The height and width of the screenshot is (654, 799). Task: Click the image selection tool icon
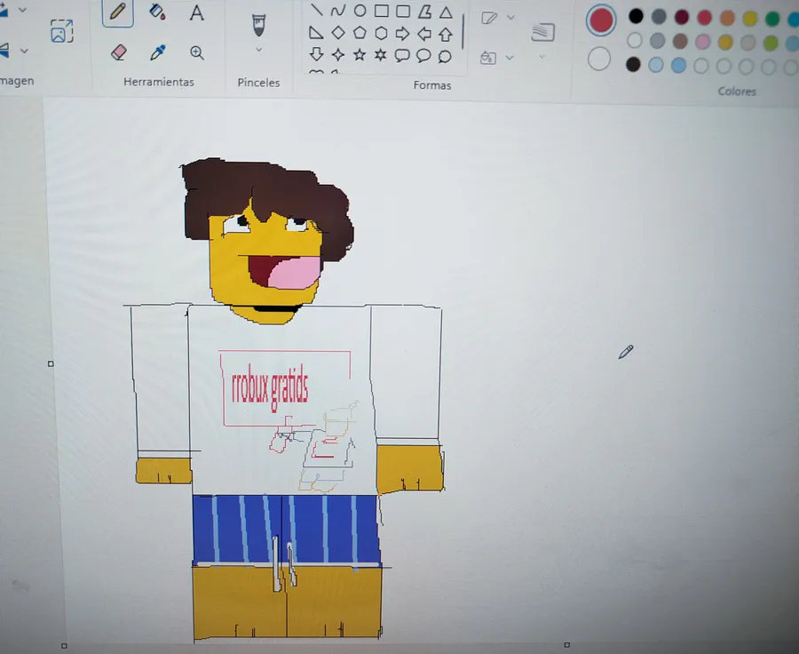[62, 30]
